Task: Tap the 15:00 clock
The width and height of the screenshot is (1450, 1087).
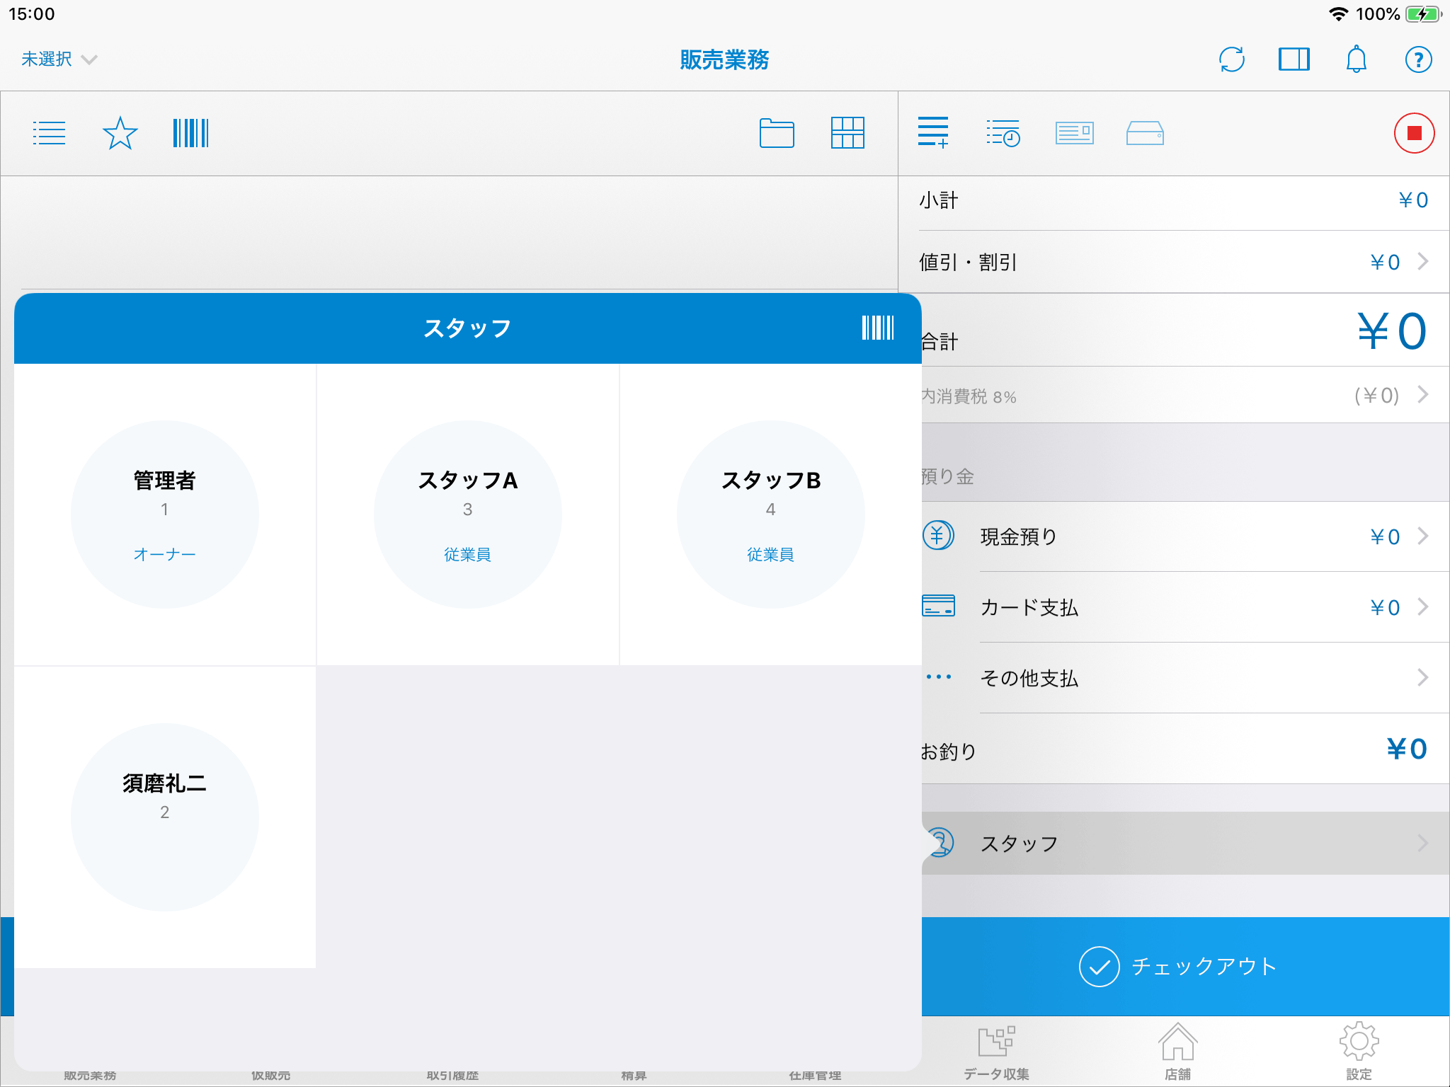Action: (x=32, y=14)
